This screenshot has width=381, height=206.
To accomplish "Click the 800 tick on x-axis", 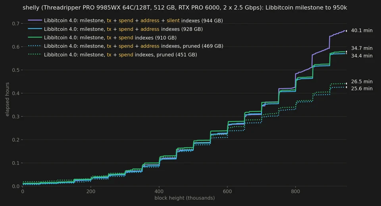I will coord(295,191).
